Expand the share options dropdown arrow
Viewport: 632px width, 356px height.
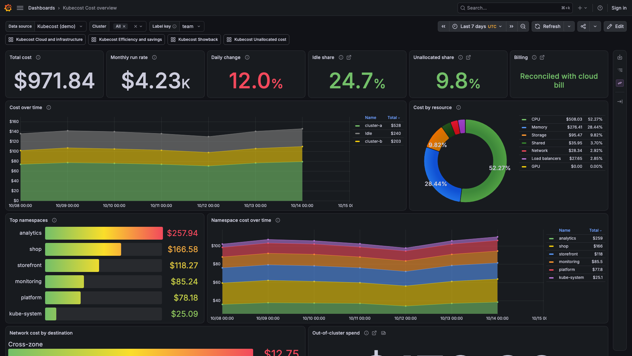tap(595, 26)
